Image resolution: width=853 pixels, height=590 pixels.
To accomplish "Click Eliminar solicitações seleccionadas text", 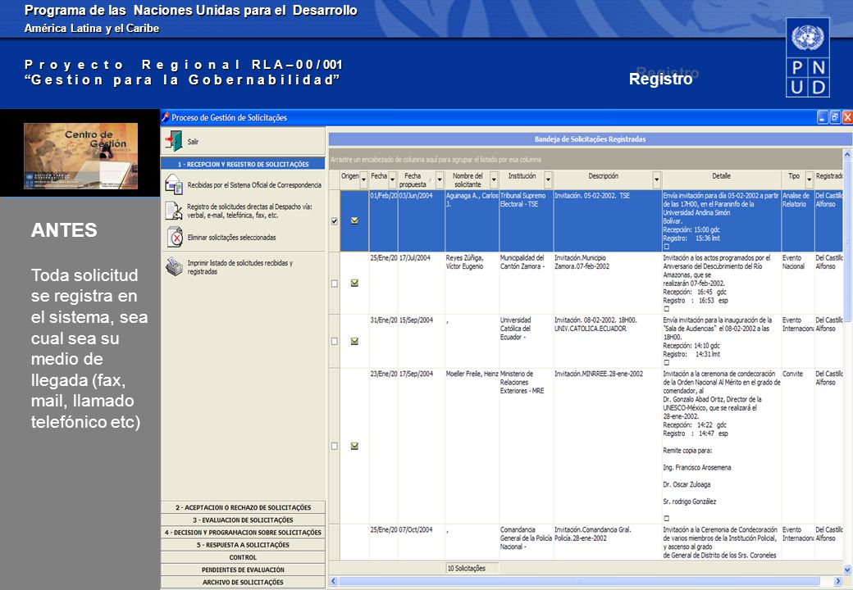I will click(x=232, y=238).
